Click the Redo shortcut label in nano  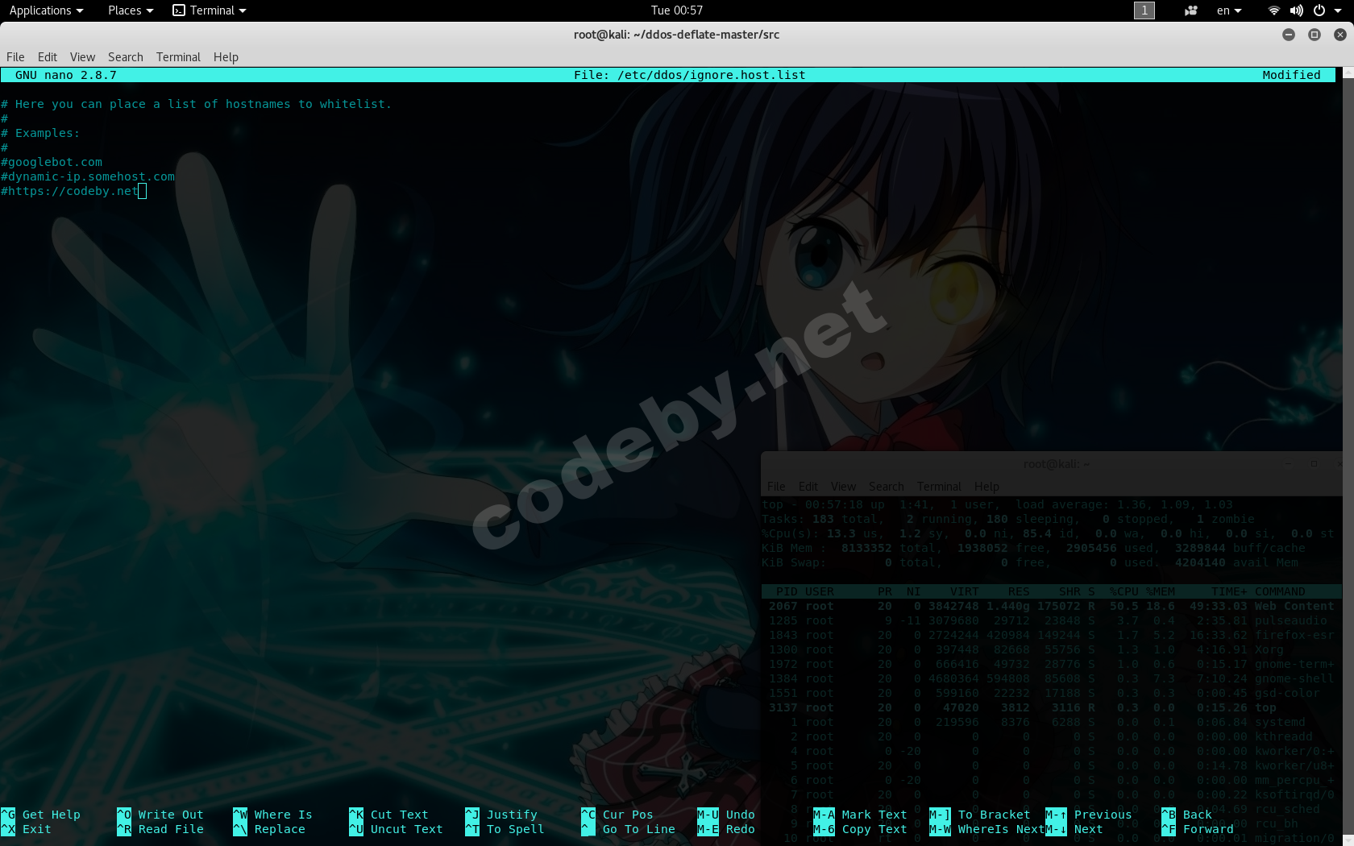coord(740,829)
